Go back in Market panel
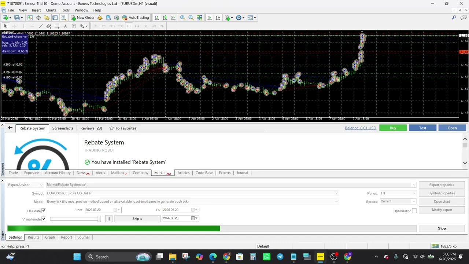The image size is (469, 264). 10,128
